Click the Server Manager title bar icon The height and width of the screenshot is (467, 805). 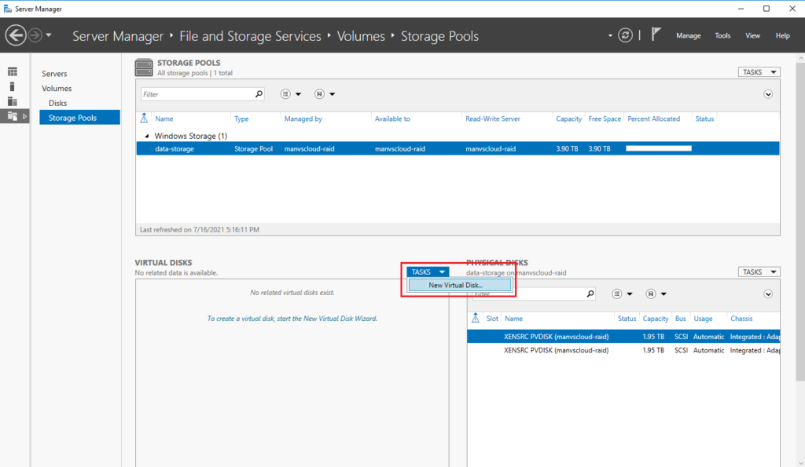(x=8, y=9)
